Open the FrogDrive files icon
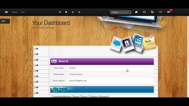 click(152, 12)
